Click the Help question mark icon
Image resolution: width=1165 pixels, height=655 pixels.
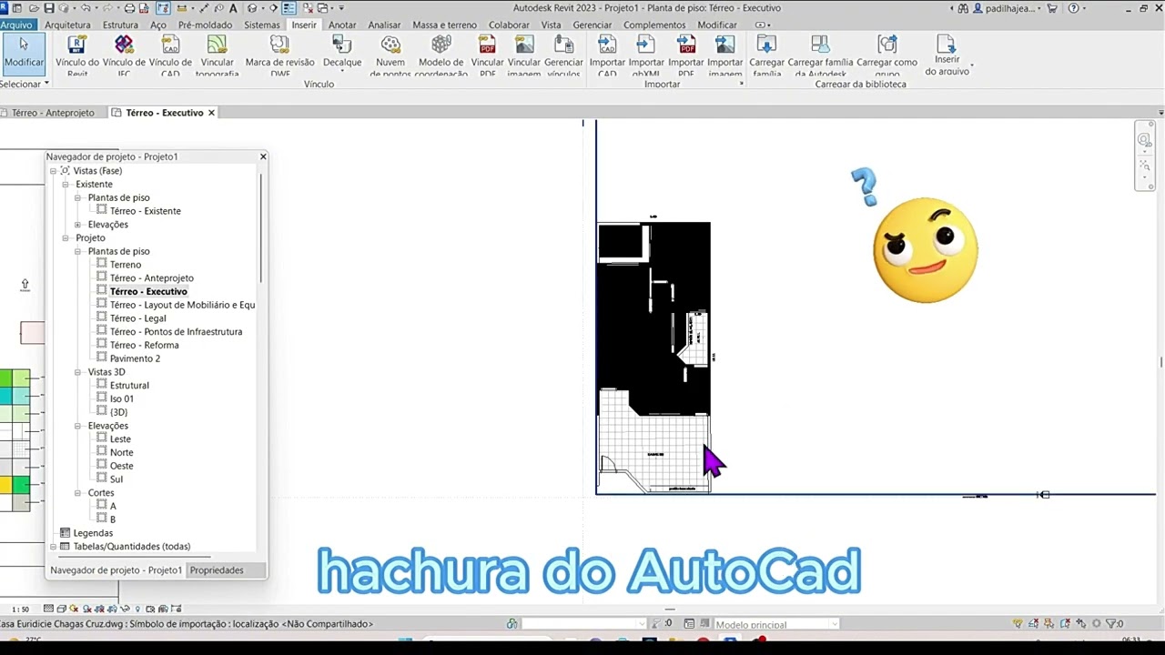coord(1074,8)
